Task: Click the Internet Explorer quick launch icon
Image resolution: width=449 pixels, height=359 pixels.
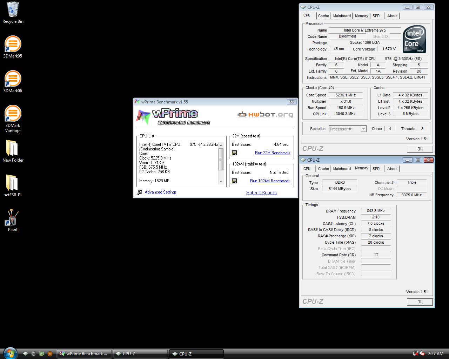Action: pos(33,354)
